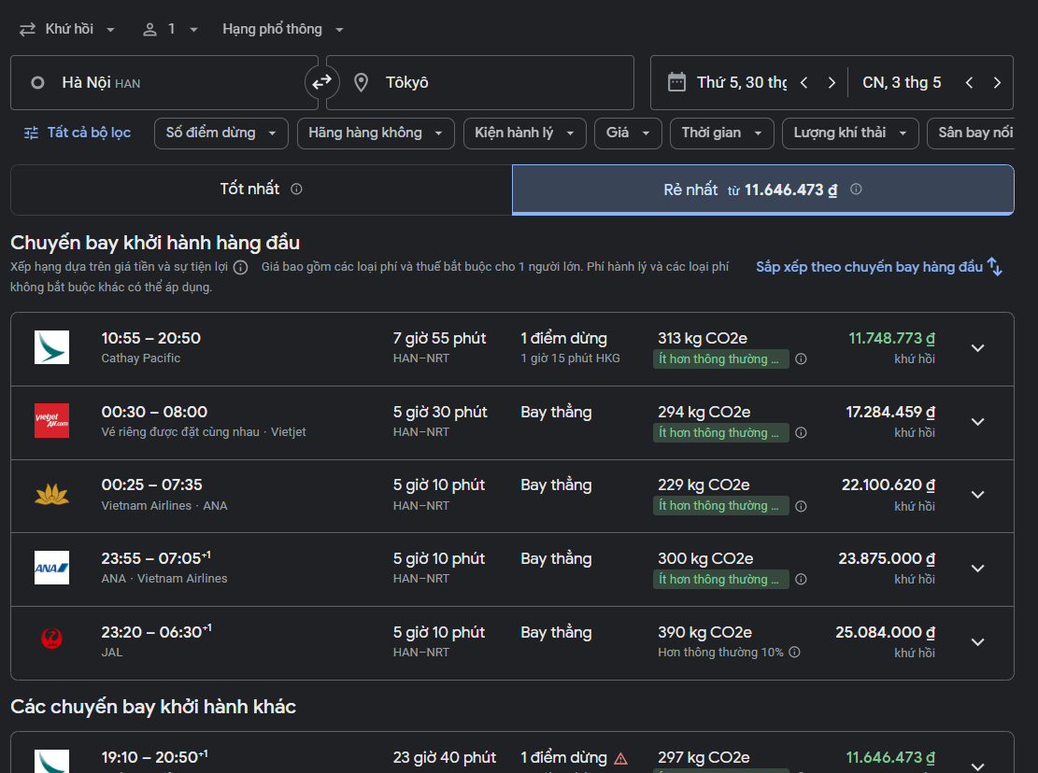Click the Tōkyō destination field
This screenshot has height=773, width=1038.
pyautogui.click(x=486, y=83)
